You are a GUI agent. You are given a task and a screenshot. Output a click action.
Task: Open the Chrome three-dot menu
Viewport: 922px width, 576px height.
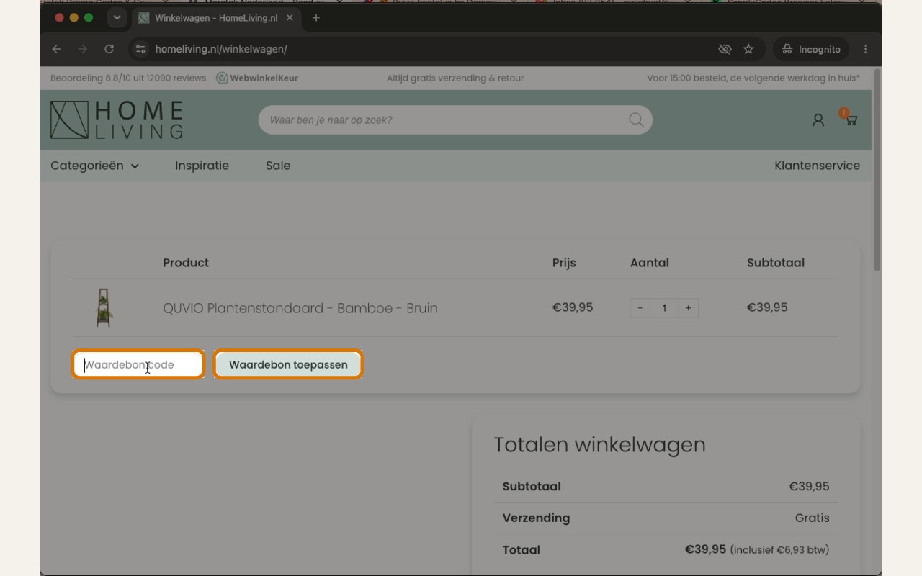[x=865, y=49]
